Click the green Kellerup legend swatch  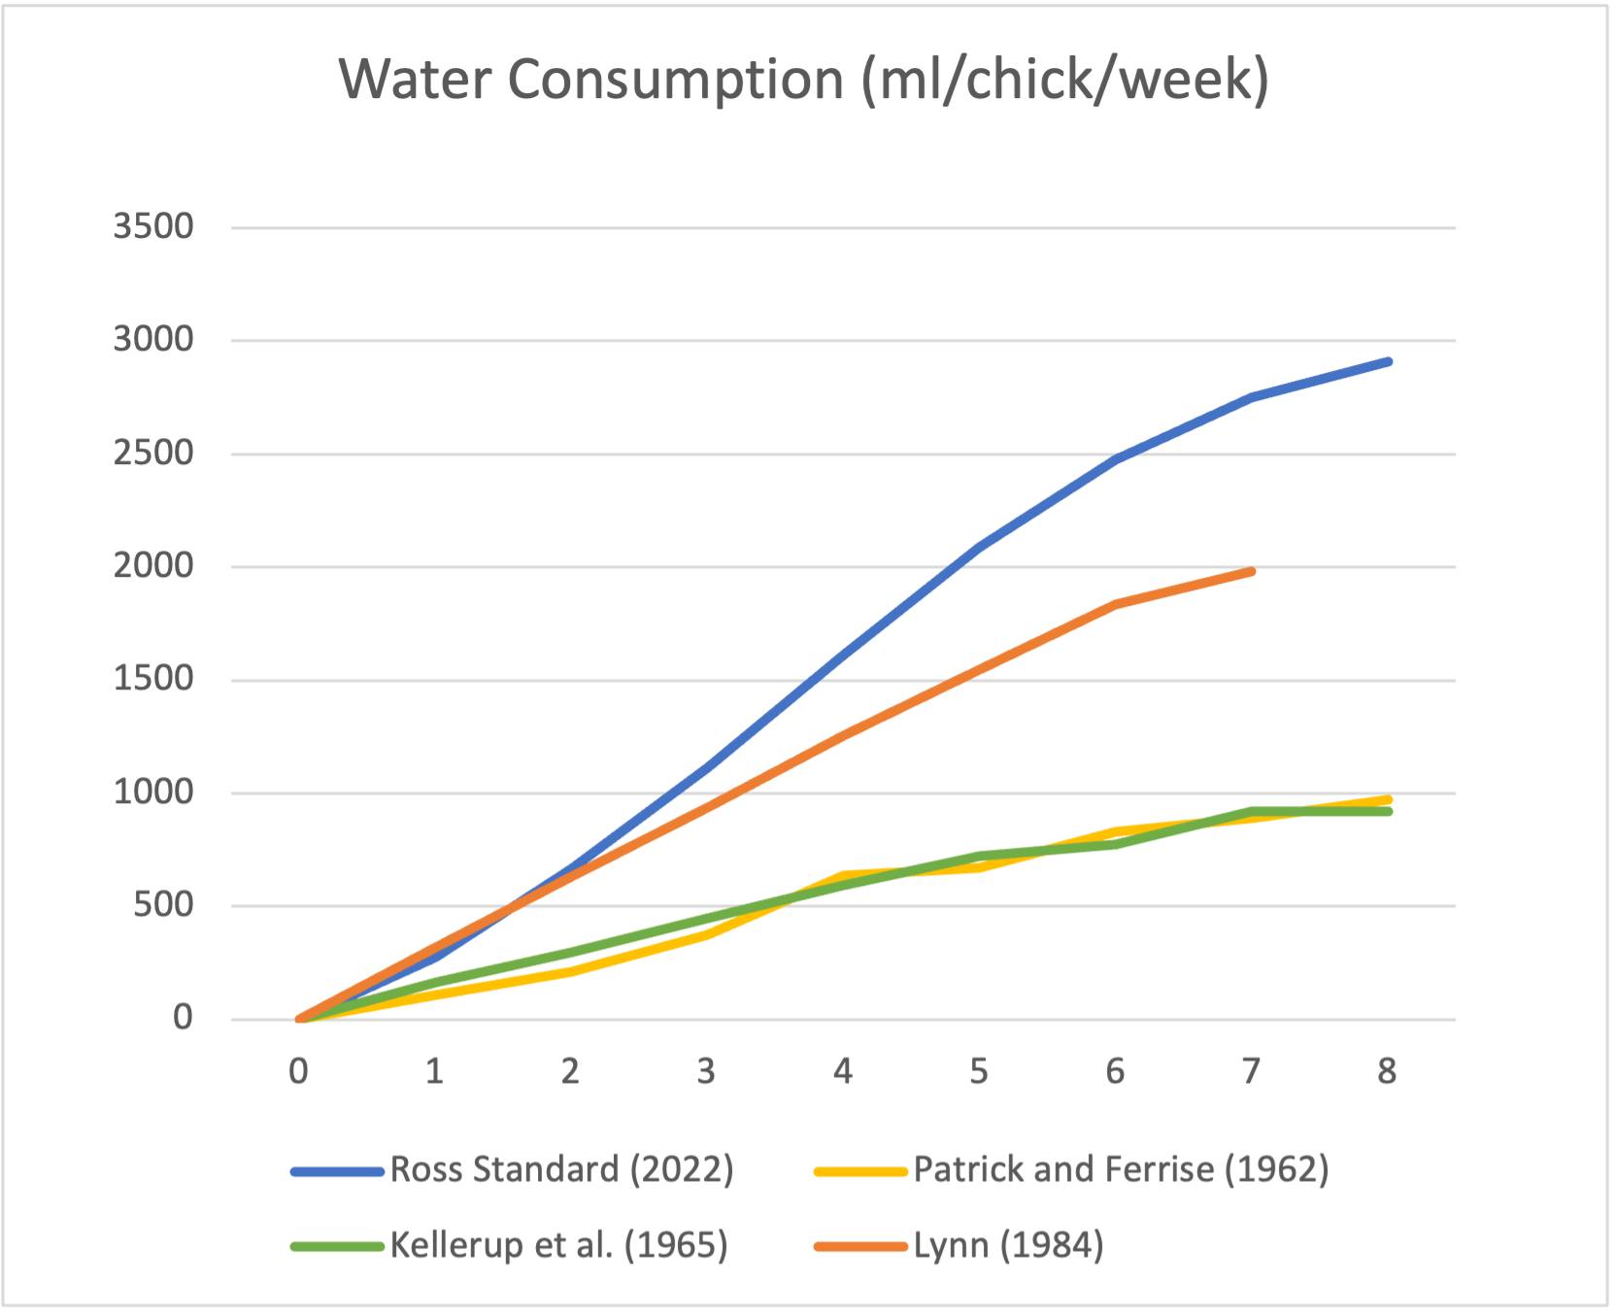pos(338,1246)
